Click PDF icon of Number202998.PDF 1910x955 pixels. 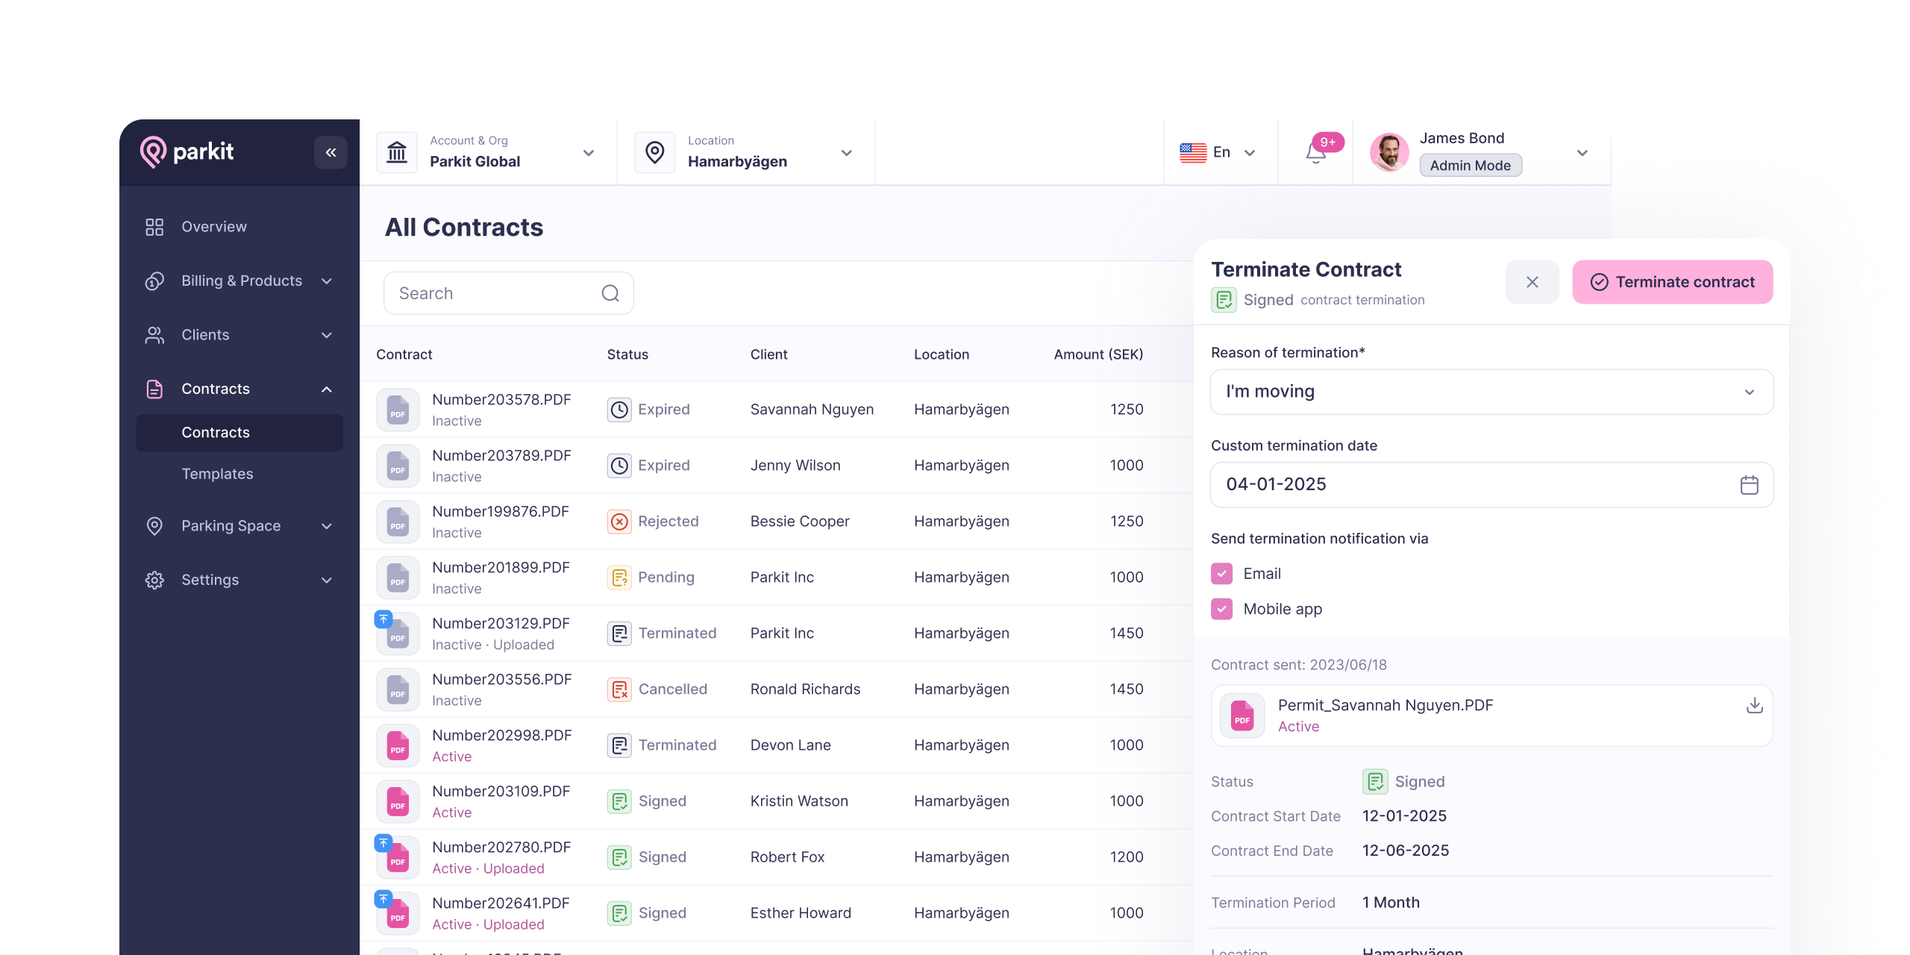pos(398,745)
